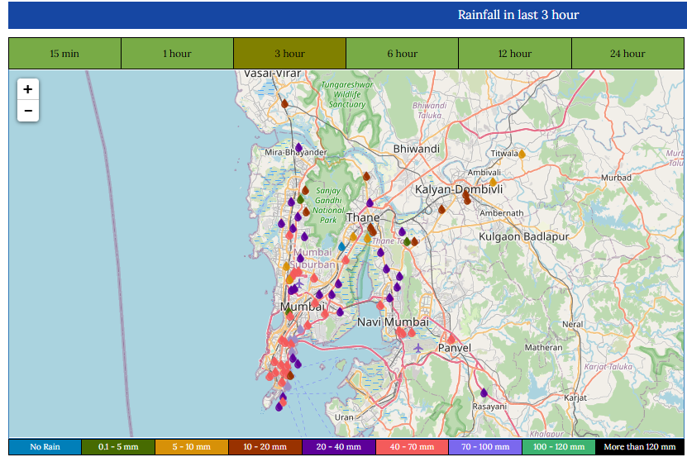Click the red rain marker near Panvel
The width and height of the screenshot is (687, 457).
[451, 339]
